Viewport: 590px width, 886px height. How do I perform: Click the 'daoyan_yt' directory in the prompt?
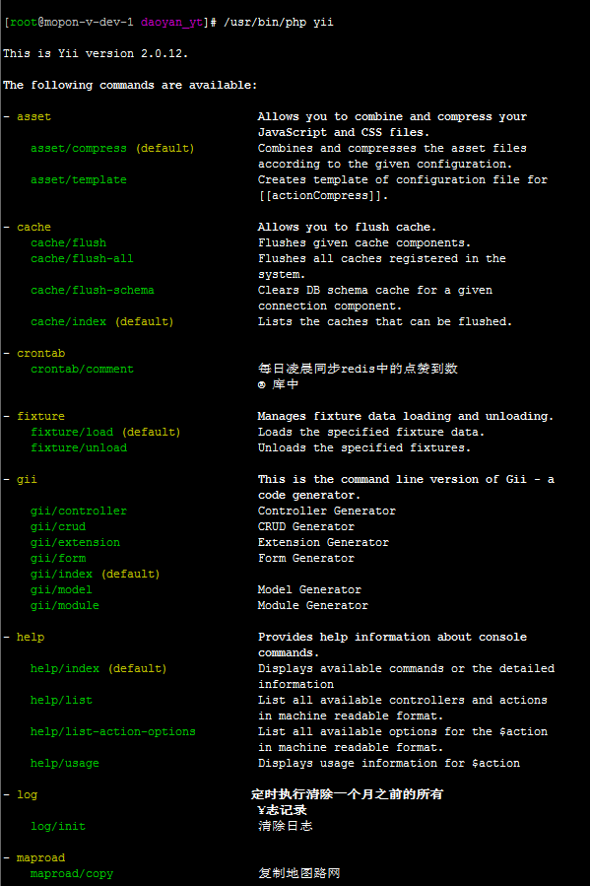tap(171, 22)
